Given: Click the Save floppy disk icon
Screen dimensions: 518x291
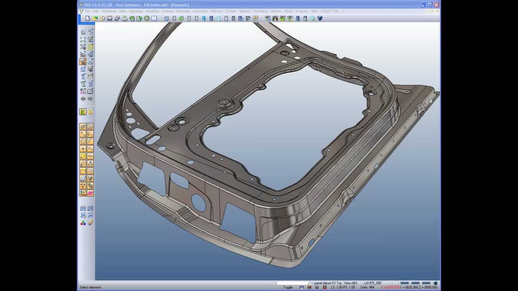Looking at the screenshot, I should tap(110, 18).
